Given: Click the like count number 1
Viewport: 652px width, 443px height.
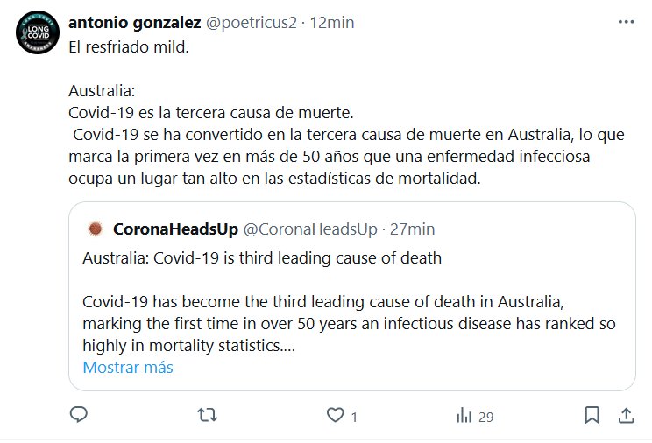Looking at the screenshot, I should coord(354,418).
